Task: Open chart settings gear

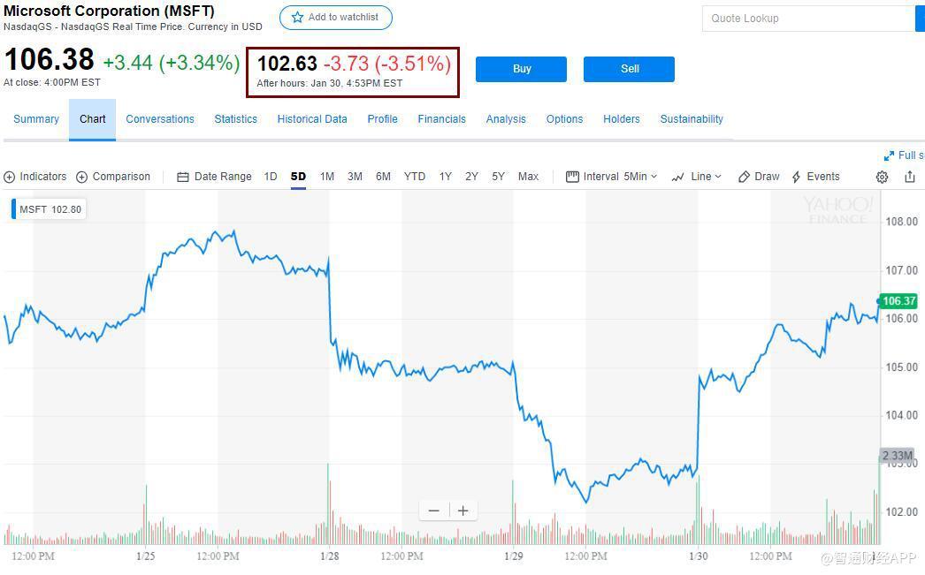Action: 882,177
